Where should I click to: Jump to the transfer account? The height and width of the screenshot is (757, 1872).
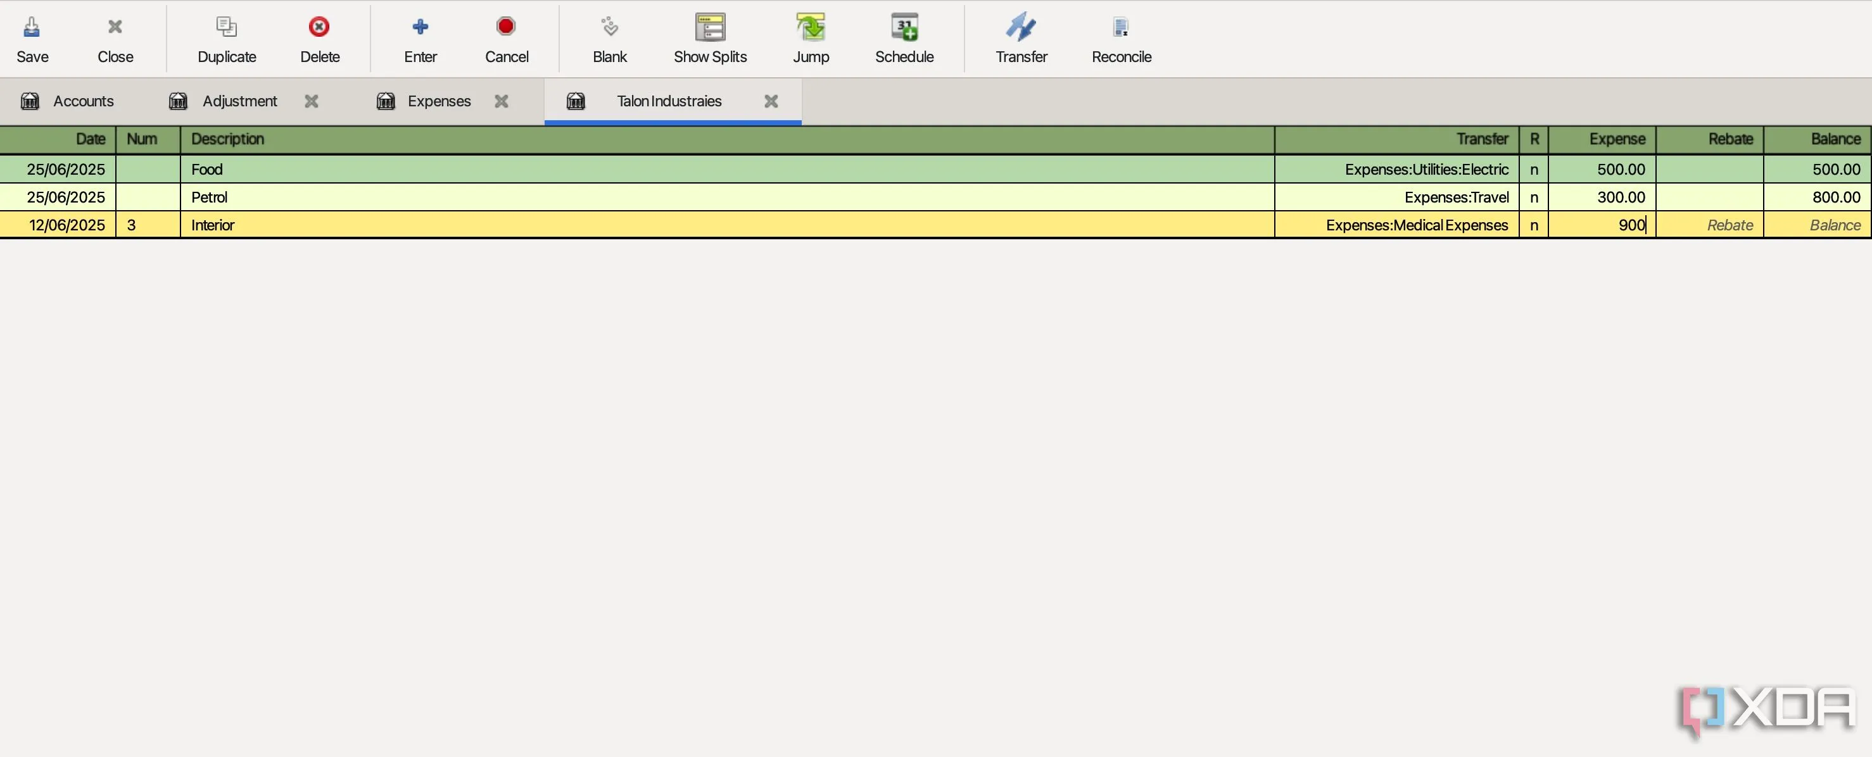pos(810,28)
